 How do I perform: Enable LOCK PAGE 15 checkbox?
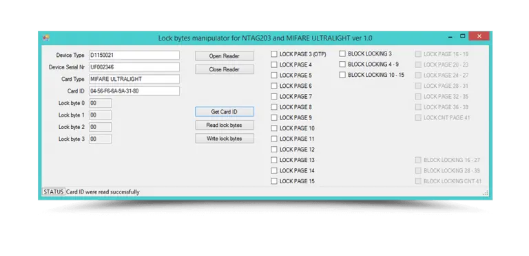pyautogui.click(x=274, y=181)
